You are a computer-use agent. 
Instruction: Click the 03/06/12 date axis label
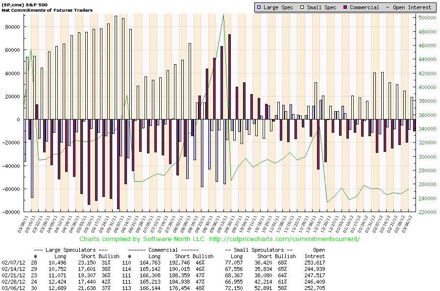click(408, 224)
